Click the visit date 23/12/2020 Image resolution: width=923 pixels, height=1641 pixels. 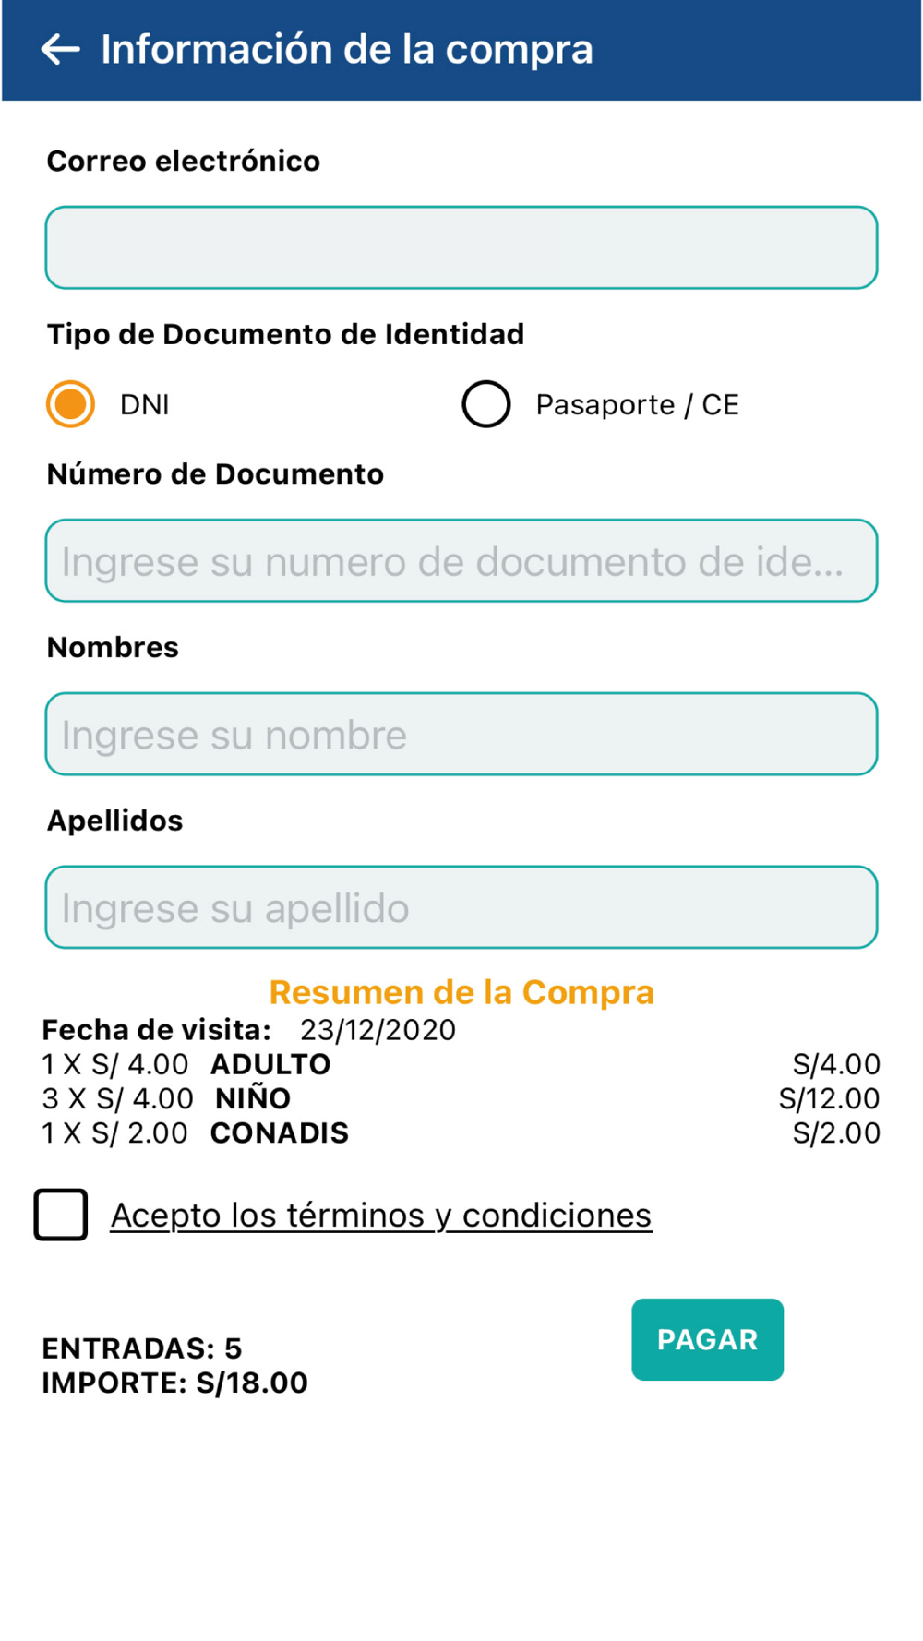coord(378,1030)
